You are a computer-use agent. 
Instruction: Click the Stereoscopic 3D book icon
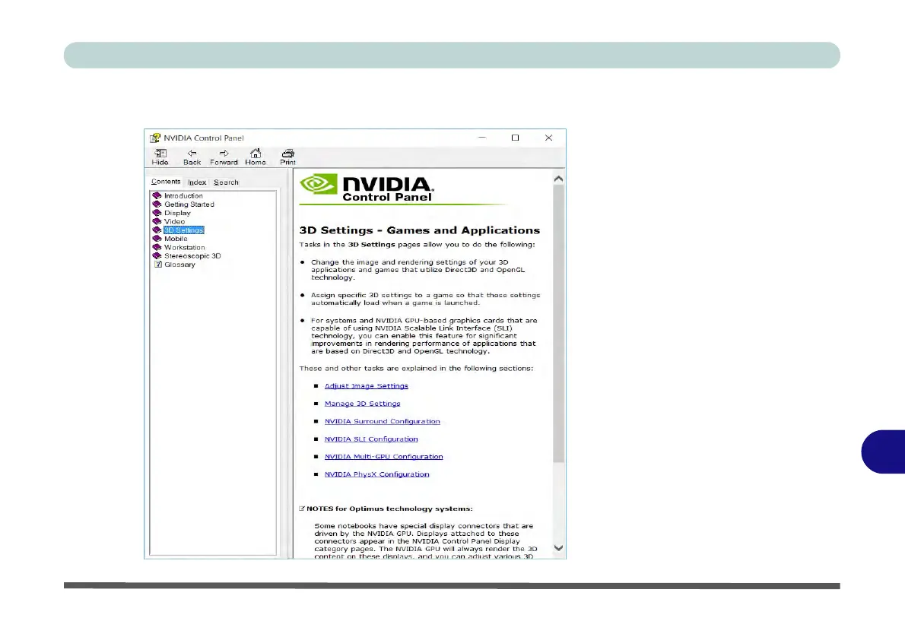tap(157, 255)
